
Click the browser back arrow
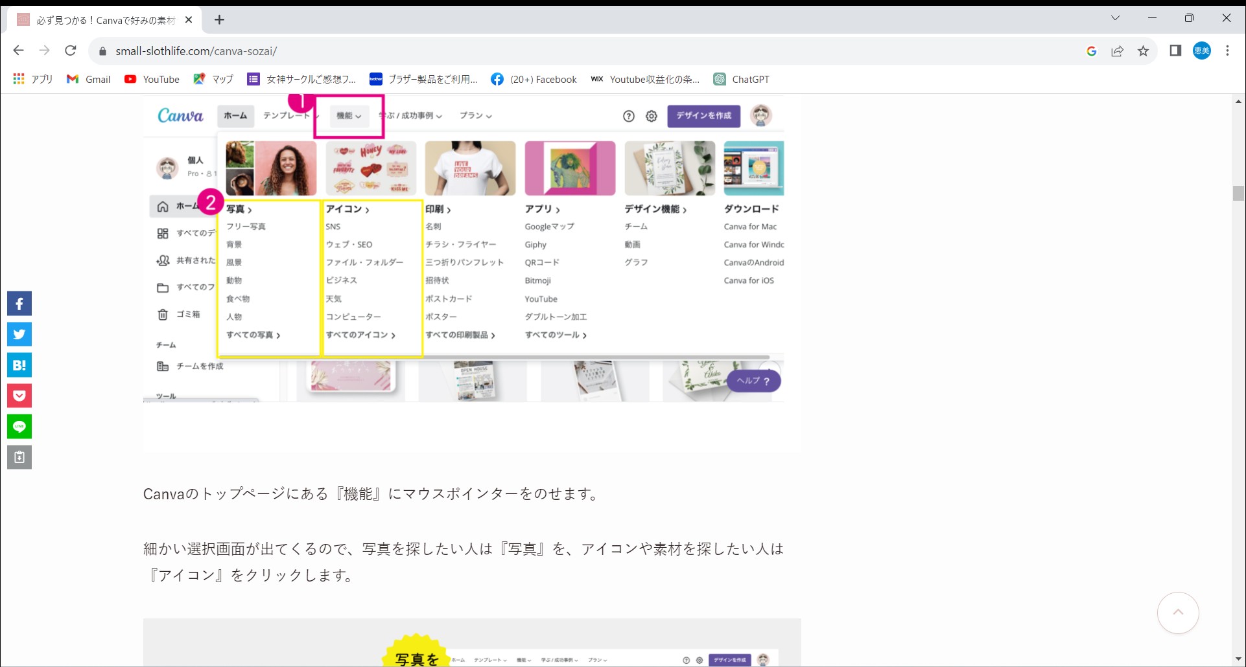coord(18,51)
